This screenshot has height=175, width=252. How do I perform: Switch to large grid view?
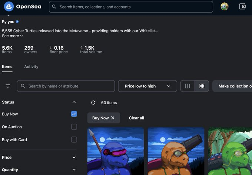[188, 86]
